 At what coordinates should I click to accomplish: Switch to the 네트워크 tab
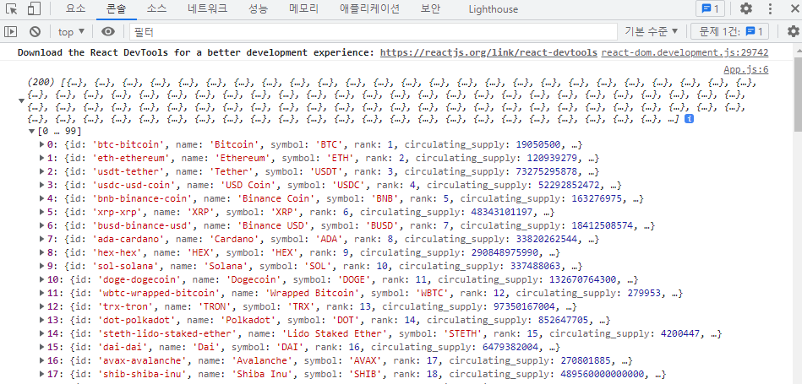pyautogui.click(x=208, y=8)
